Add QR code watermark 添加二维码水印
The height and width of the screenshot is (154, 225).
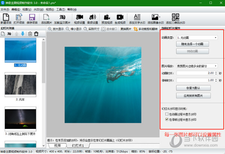pos(175,19)
